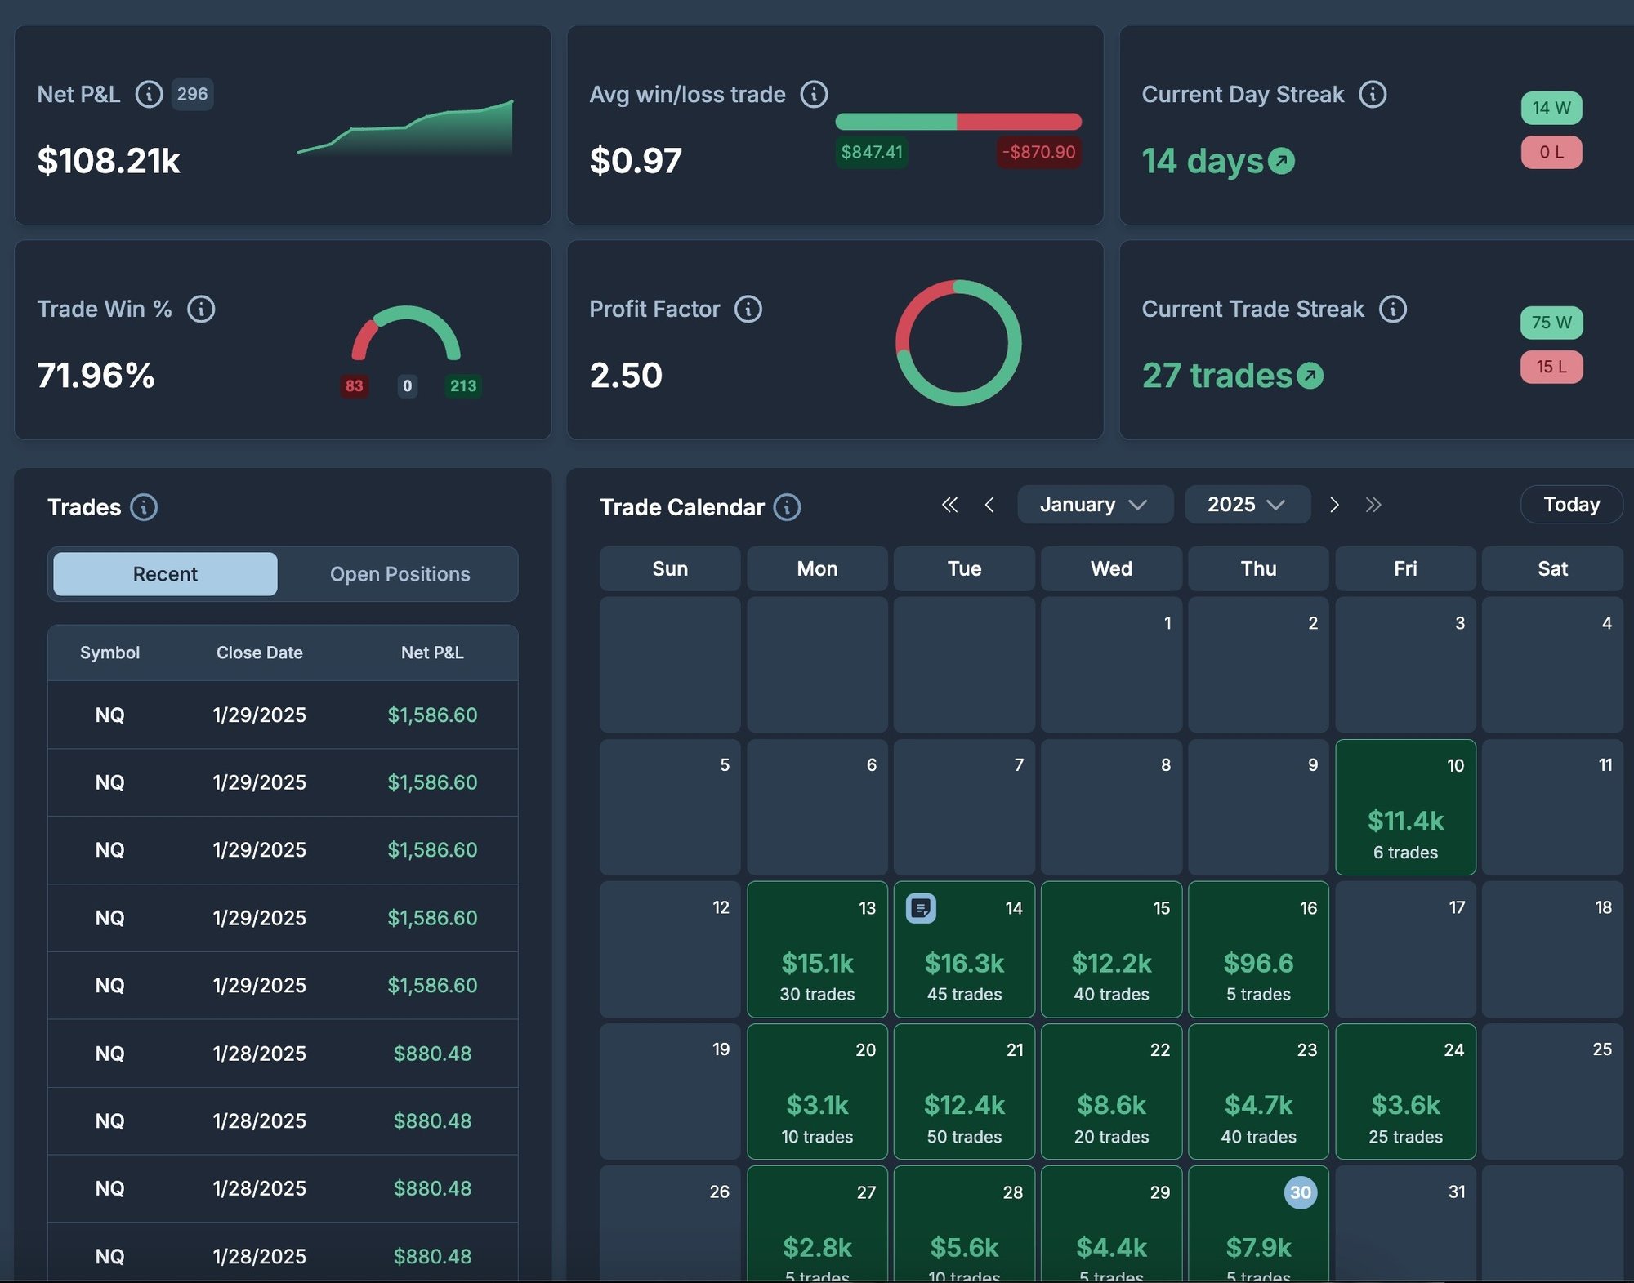The image size is (1634, 1283).
Task: Open the 2025 year dropdown
Action: click(1247, 504)
